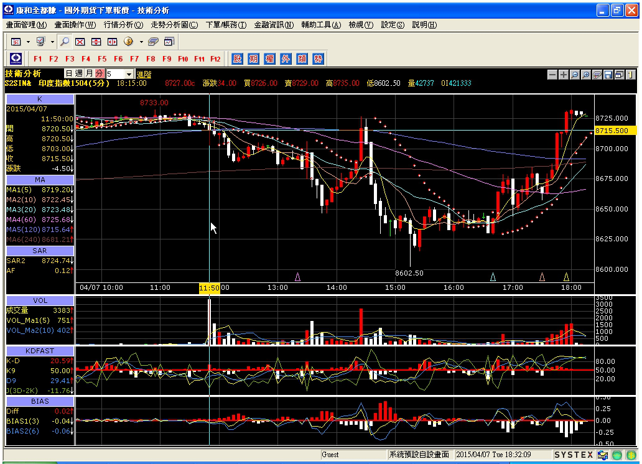The image size is (642, 464).
Task: Click the blue 股 stock button
Action: [x=237, y=58]
